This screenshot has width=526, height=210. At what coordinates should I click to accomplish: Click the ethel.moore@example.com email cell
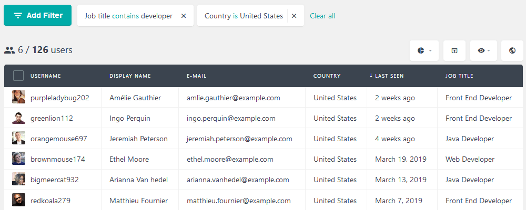point(242,159)
